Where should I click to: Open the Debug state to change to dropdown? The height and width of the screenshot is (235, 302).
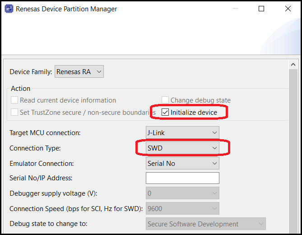click(206, 224)
